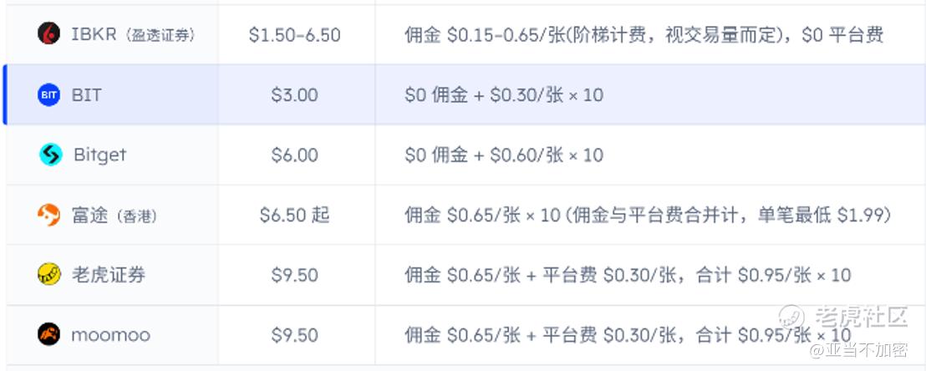Click the $3.00 price in BIT row

pyautogui.click(x=295, y=95)
